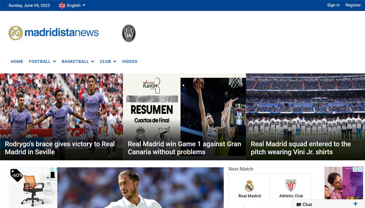
Task: Click the 14 Champions League trophy badge
Action: click(129, 33)
